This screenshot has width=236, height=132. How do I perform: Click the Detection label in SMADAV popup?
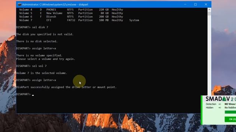[x=211, y=104]
